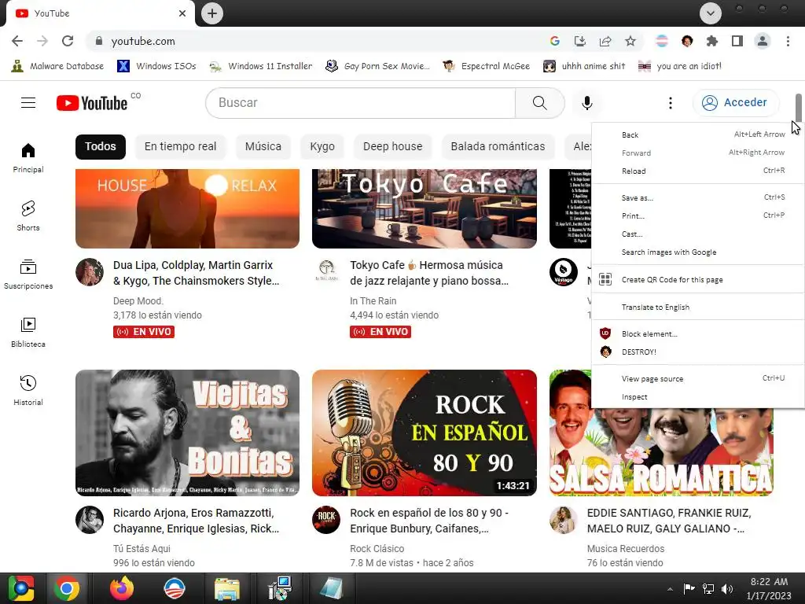This screenshot has height=604, width=805.
Task: Click the Rock Clásico channel avatar
Action: [326, 520]
